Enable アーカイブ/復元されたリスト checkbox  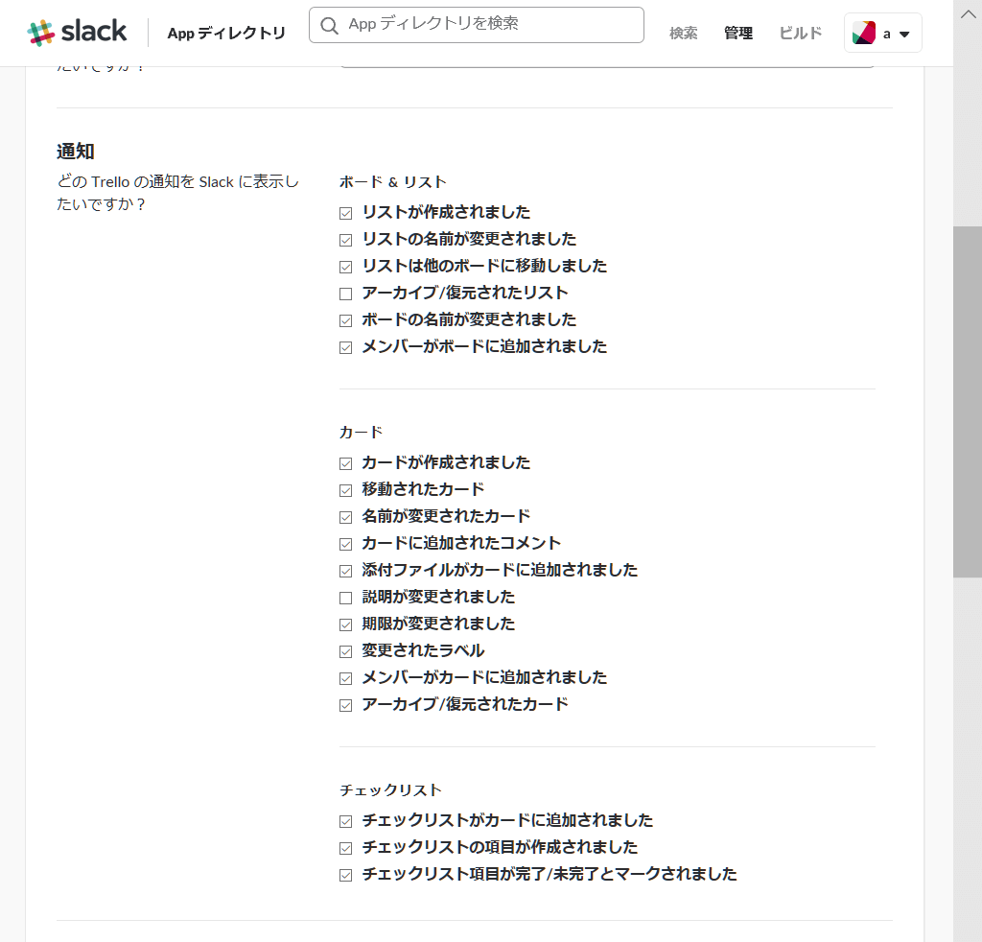click(346, 294)
